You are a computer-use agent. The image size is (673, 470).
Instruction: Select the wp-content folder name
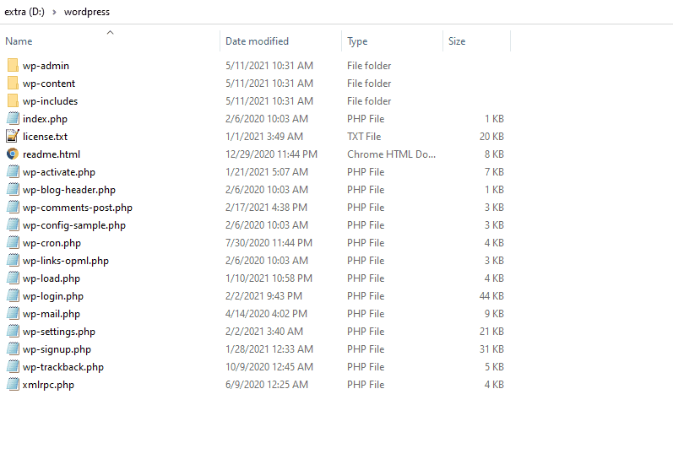49,84
